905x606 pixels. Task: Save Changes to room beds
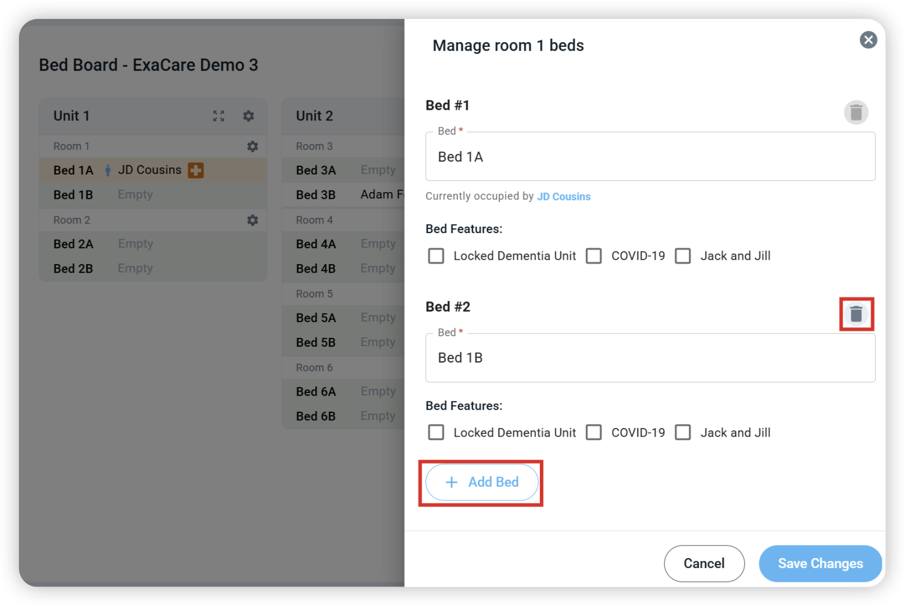click(820, 563)
